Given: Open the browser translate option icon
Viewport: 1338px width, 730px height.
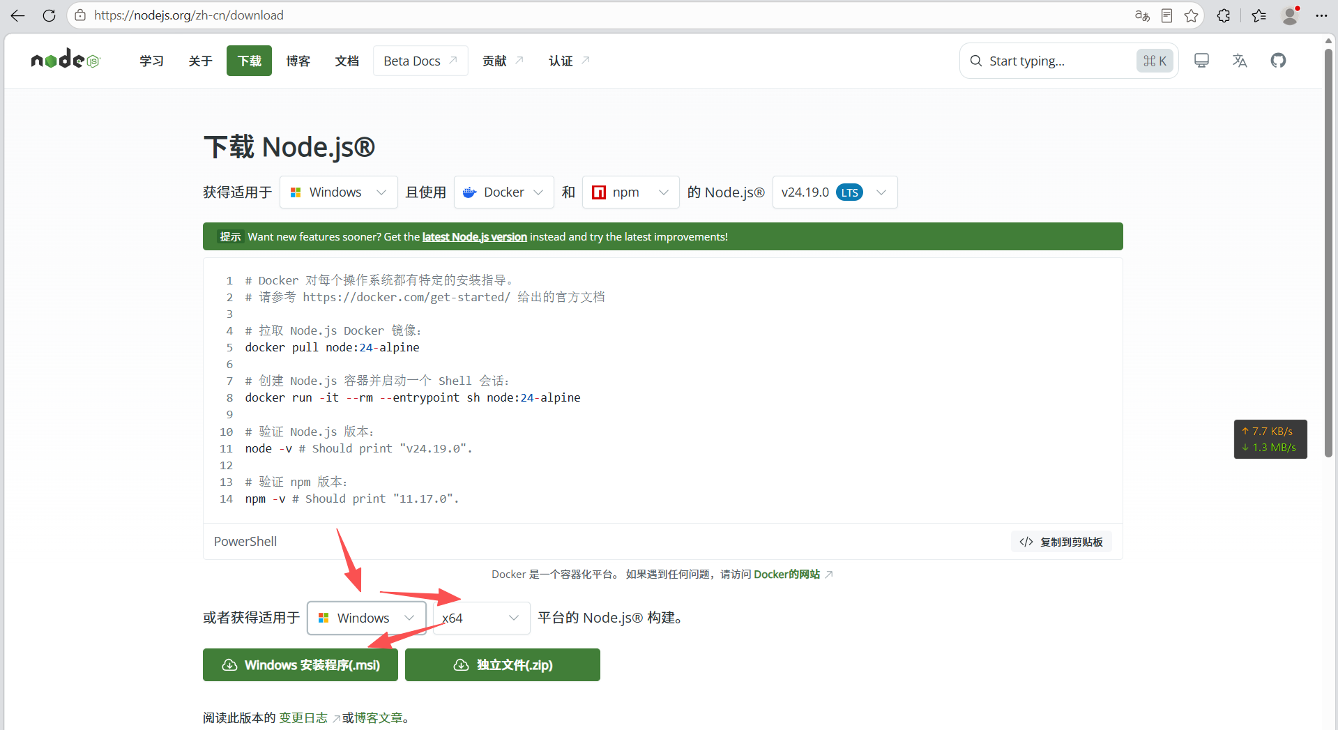Looking at the screenshot, I should pyautogui.click(x=1142, y=15).
